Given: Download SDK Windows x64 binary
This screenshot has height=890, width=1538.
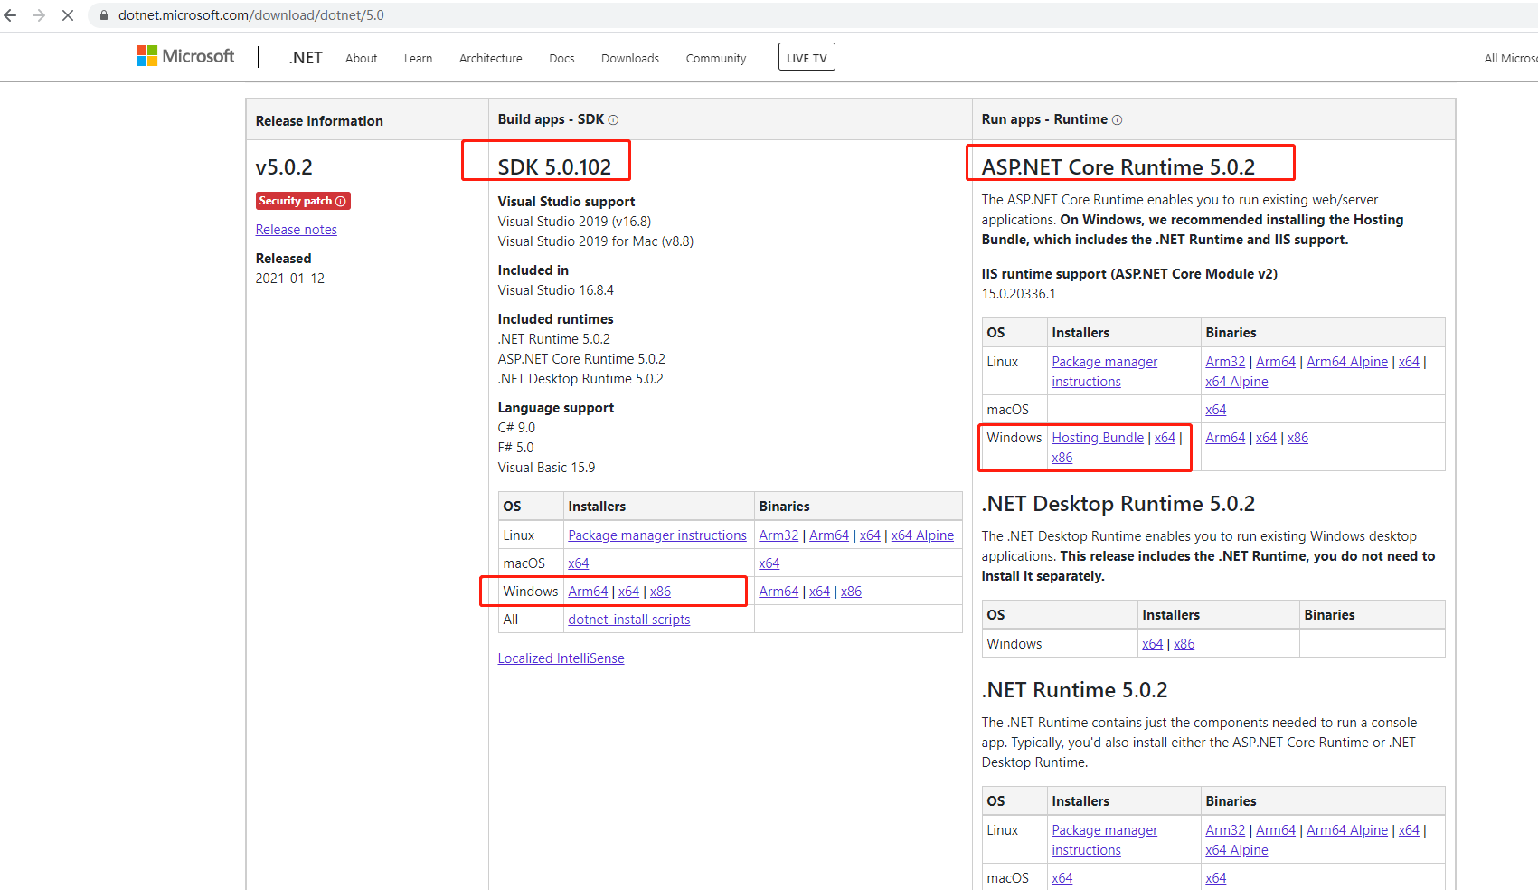Looking at the screenshot, I should [x=819, y=592].
